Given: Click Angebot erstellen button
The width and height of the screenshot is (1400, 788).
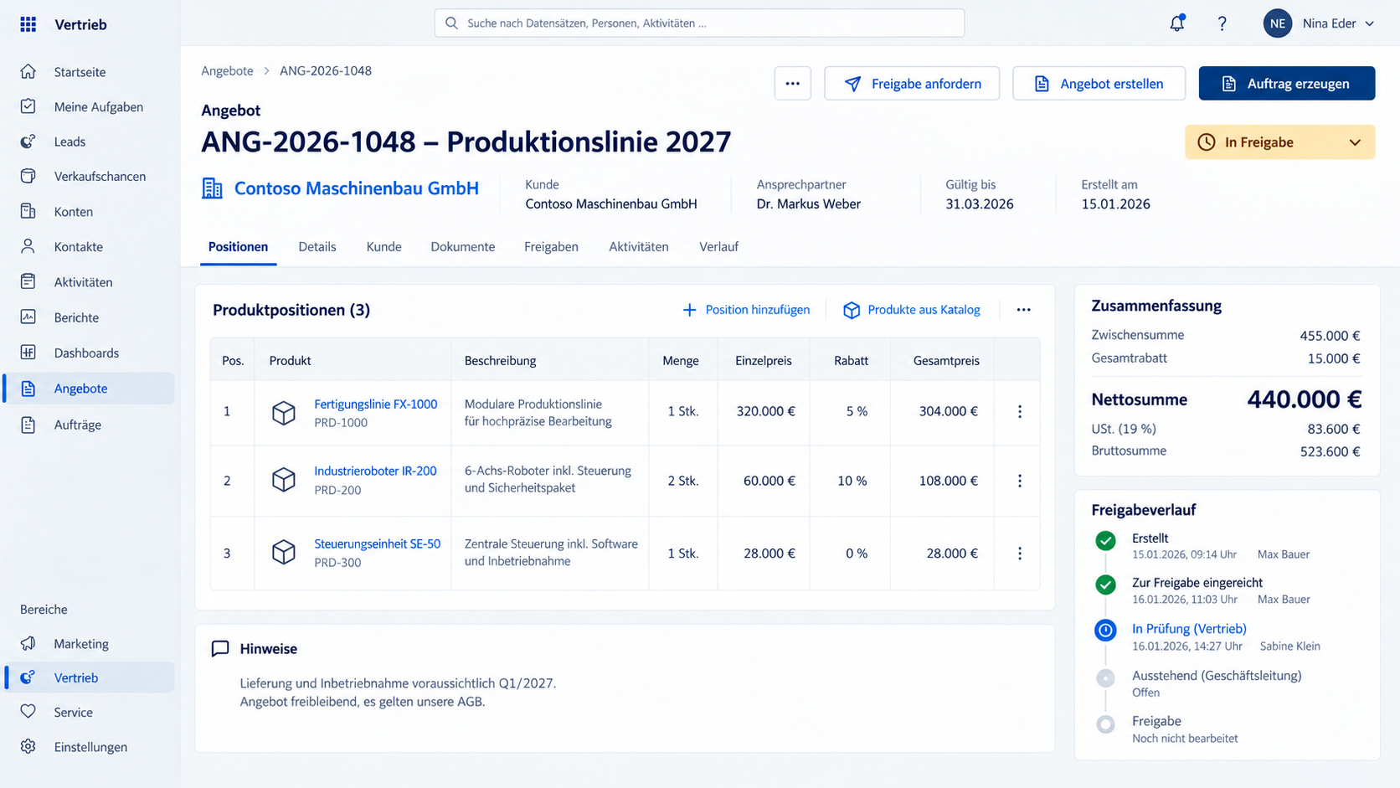Looking at the screenshot, I should point(1099,84).
